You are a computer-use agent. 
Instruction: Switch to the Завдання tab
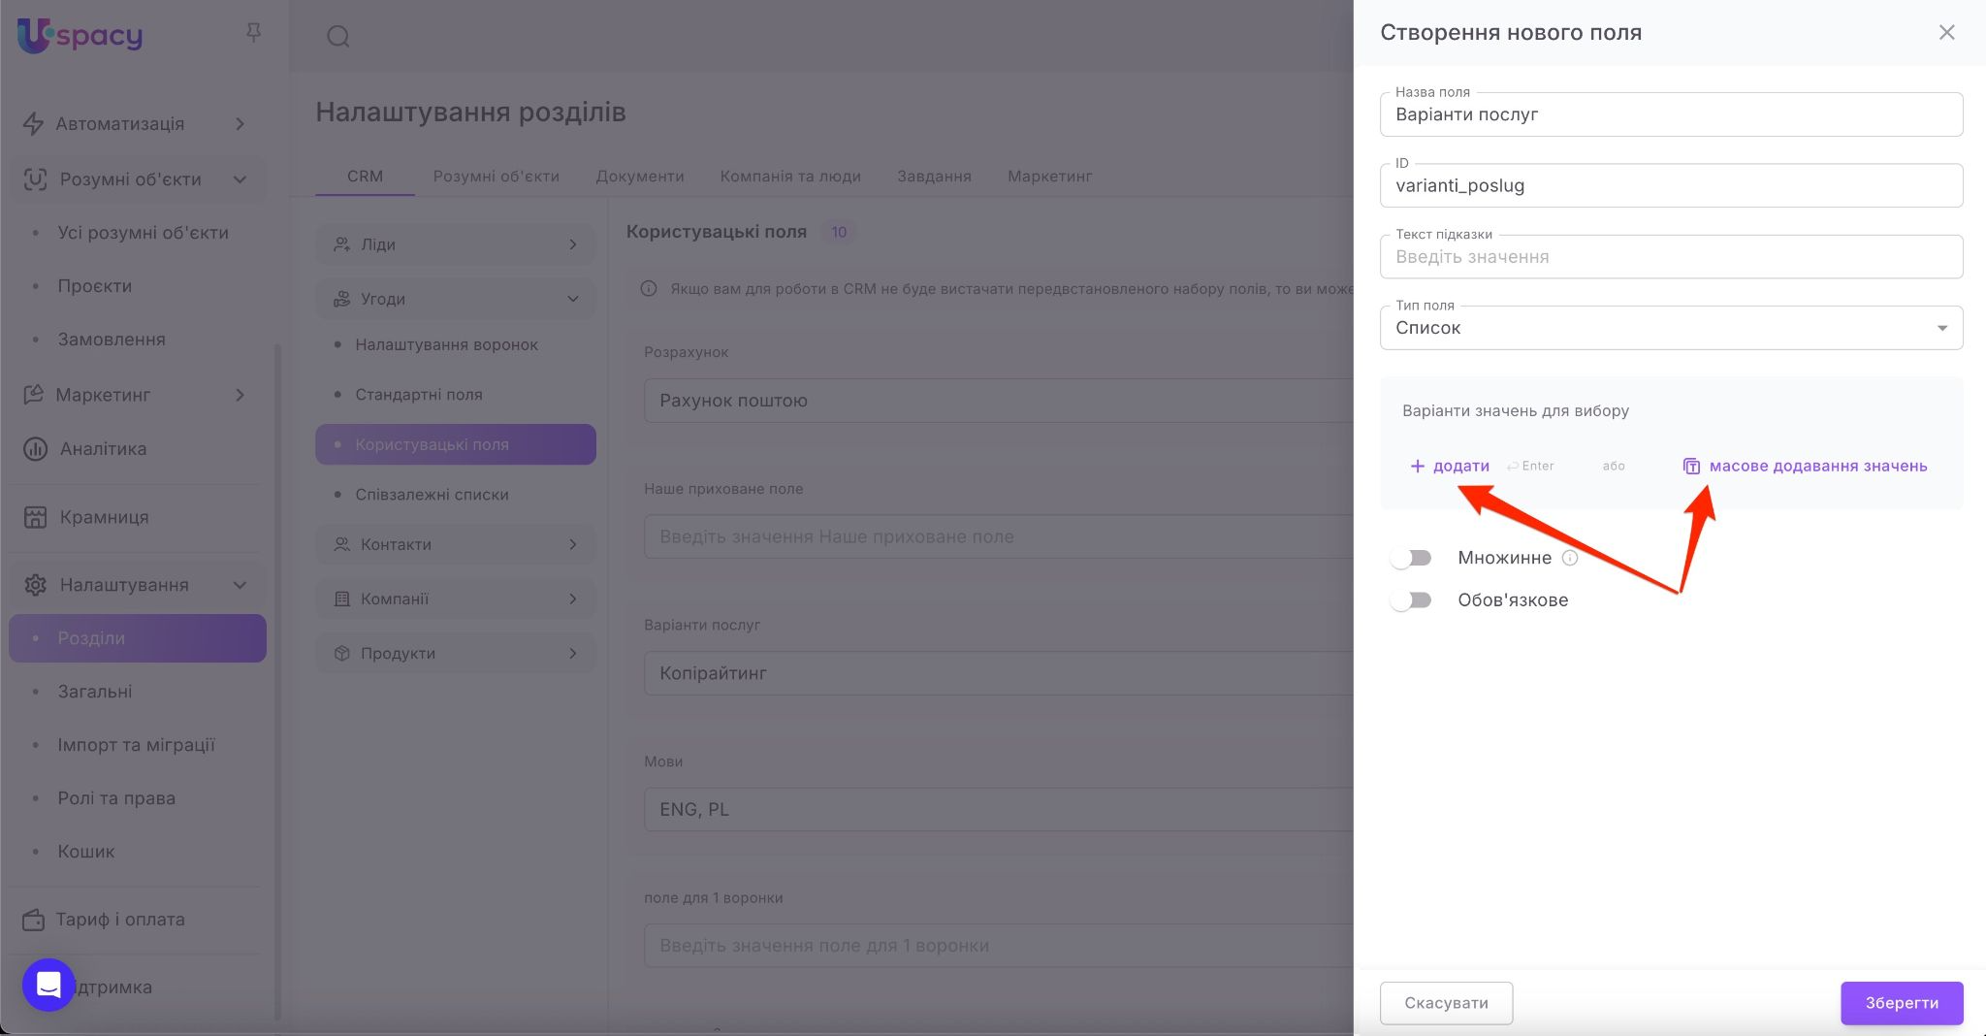pyautogui.click(x=933, y=177)
